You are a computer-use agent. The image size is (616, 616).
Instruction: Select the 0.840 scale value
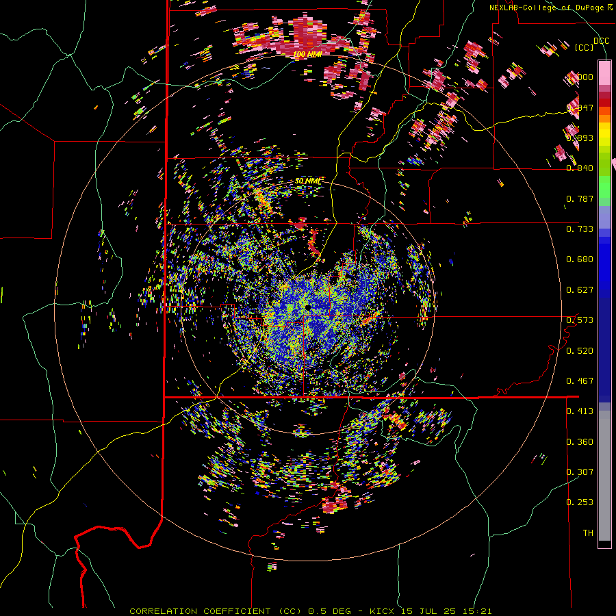coord(580,168)
